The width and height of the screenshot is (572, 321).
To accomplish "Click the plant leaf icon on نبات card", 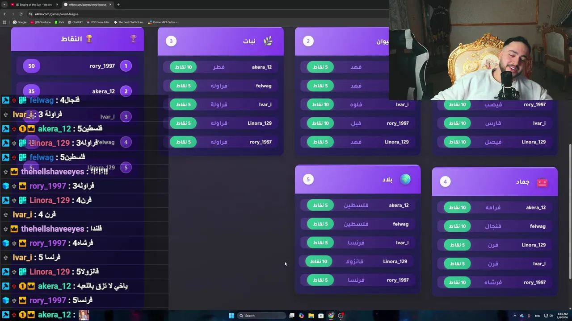I will [268, 41].
